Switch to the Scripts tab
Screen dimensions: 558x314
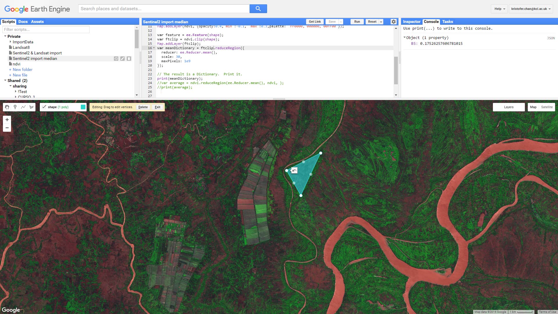point(8,22)
